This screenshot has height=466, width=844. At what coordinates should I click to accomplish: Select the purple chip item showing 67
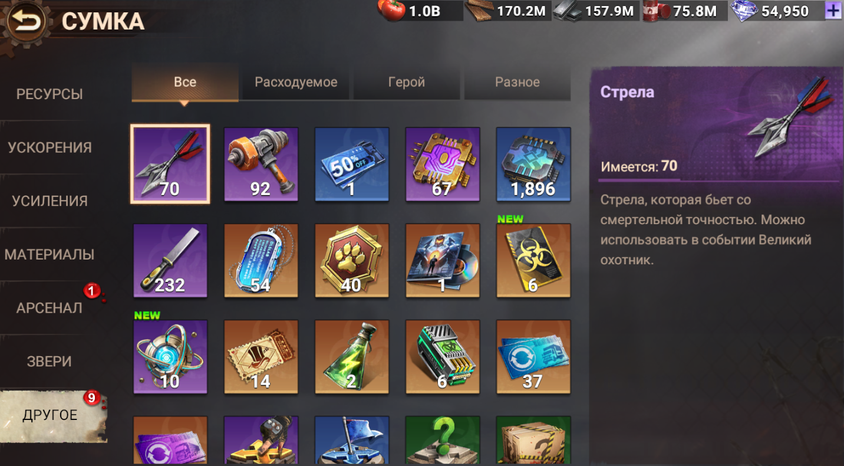click(x=443, y=164)
